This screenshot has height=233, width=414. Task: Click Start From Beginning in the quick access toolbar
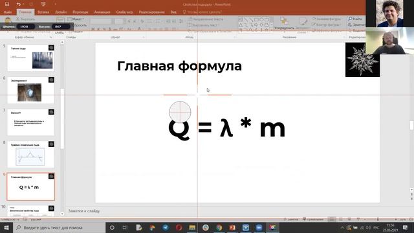tap(43, 4)
